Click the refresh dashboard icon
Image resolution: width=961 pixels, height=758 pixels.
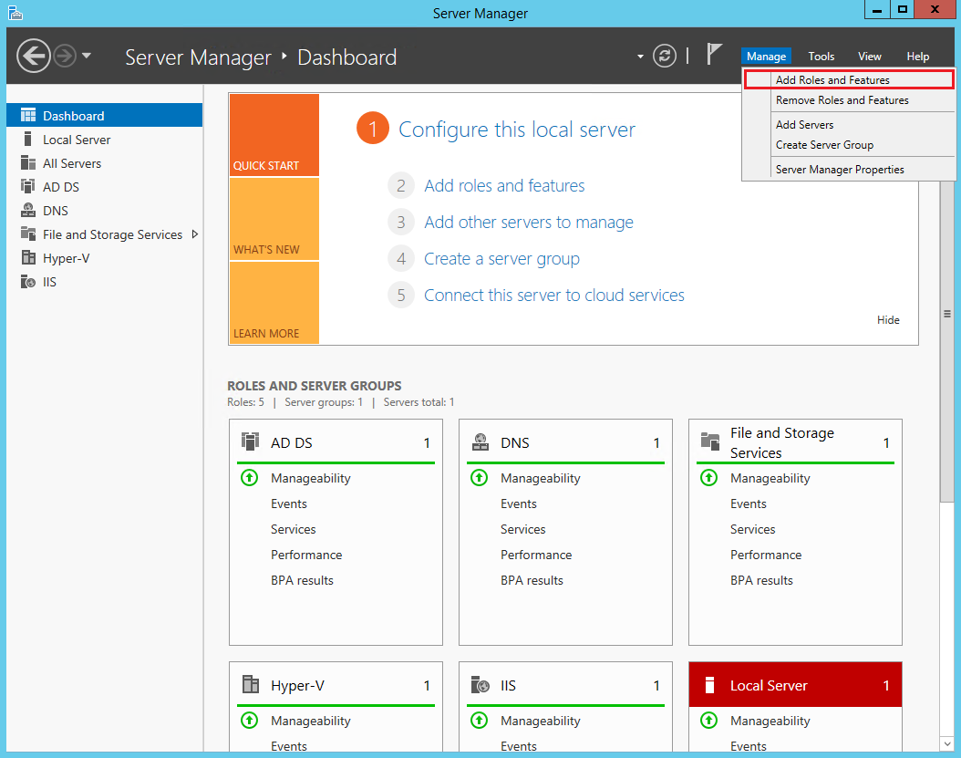(665, 56)
